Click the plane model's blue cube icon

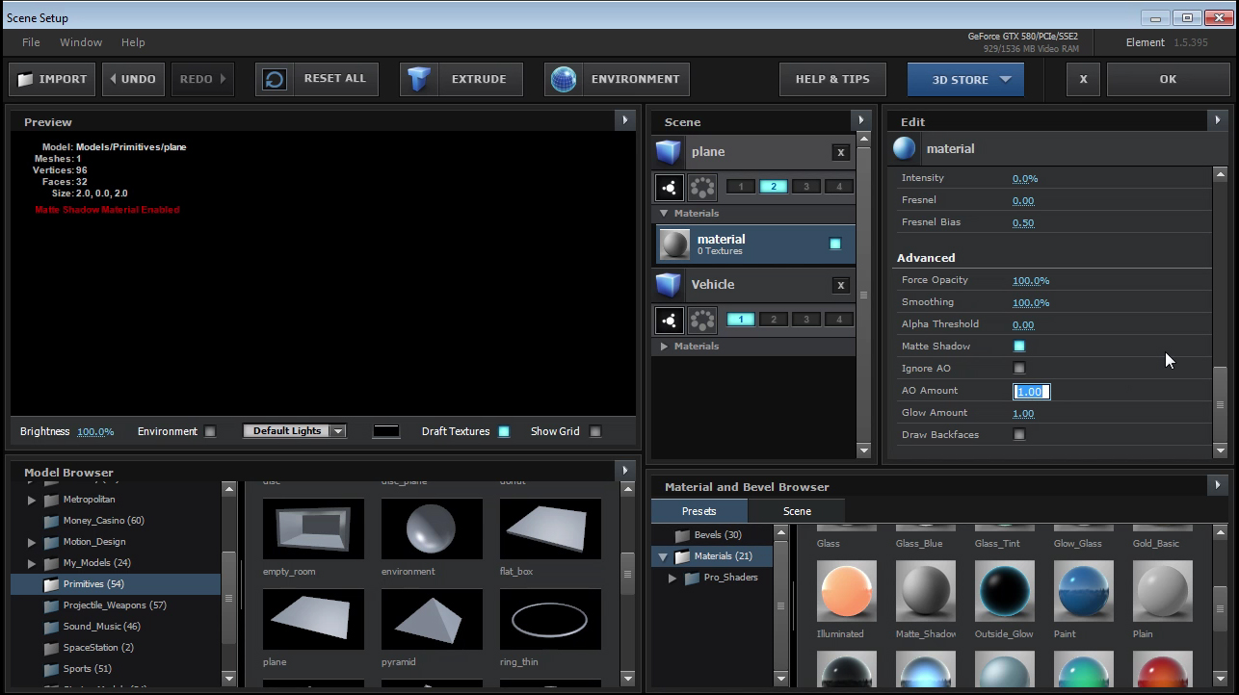(669, 152)
